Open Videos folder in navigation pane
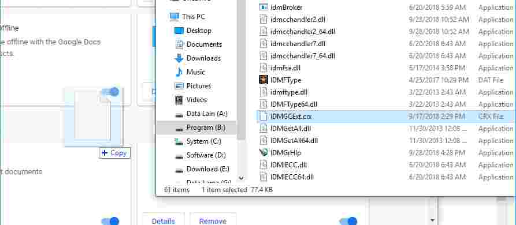Image resolution: width=516 pixels, height=225 pixels. (x=191, y=100)
